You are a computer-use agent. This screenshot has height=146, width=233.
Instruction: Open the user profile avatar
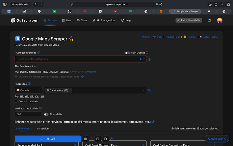tap(219, 20)
